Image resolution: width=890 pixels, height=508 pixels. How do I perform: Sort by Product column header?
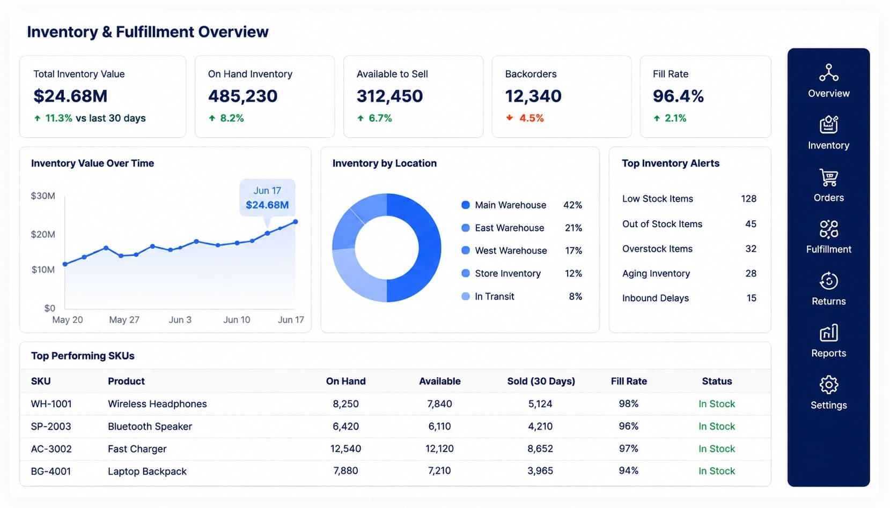[x=126, y=381]
